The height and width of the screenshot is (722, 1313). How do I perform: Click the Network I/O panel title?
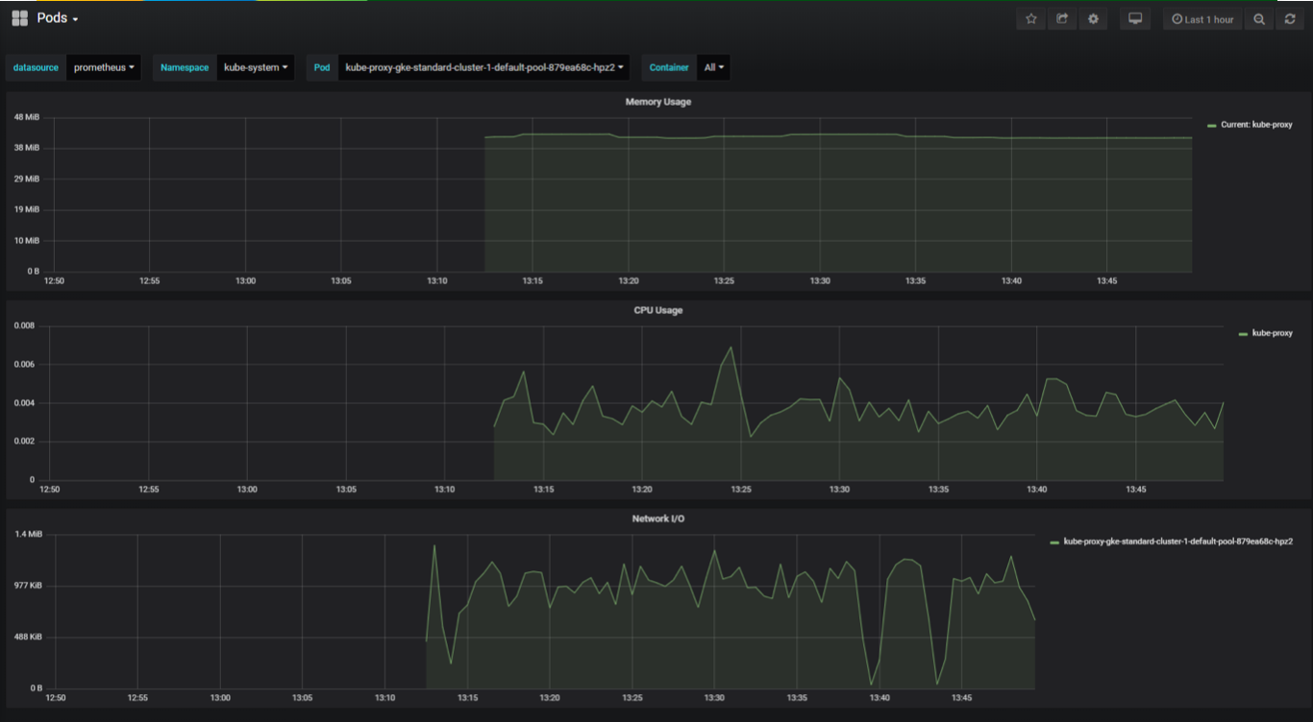tap(657, 518)
